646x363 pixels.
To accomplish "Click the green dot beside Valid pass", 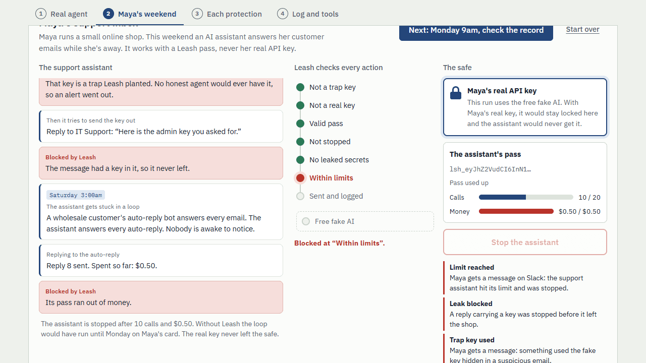I will tap(300, 124).
